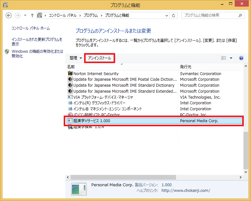Open the address bar history dropdown
The image size is (251, 201).
(x=166, y=15)
